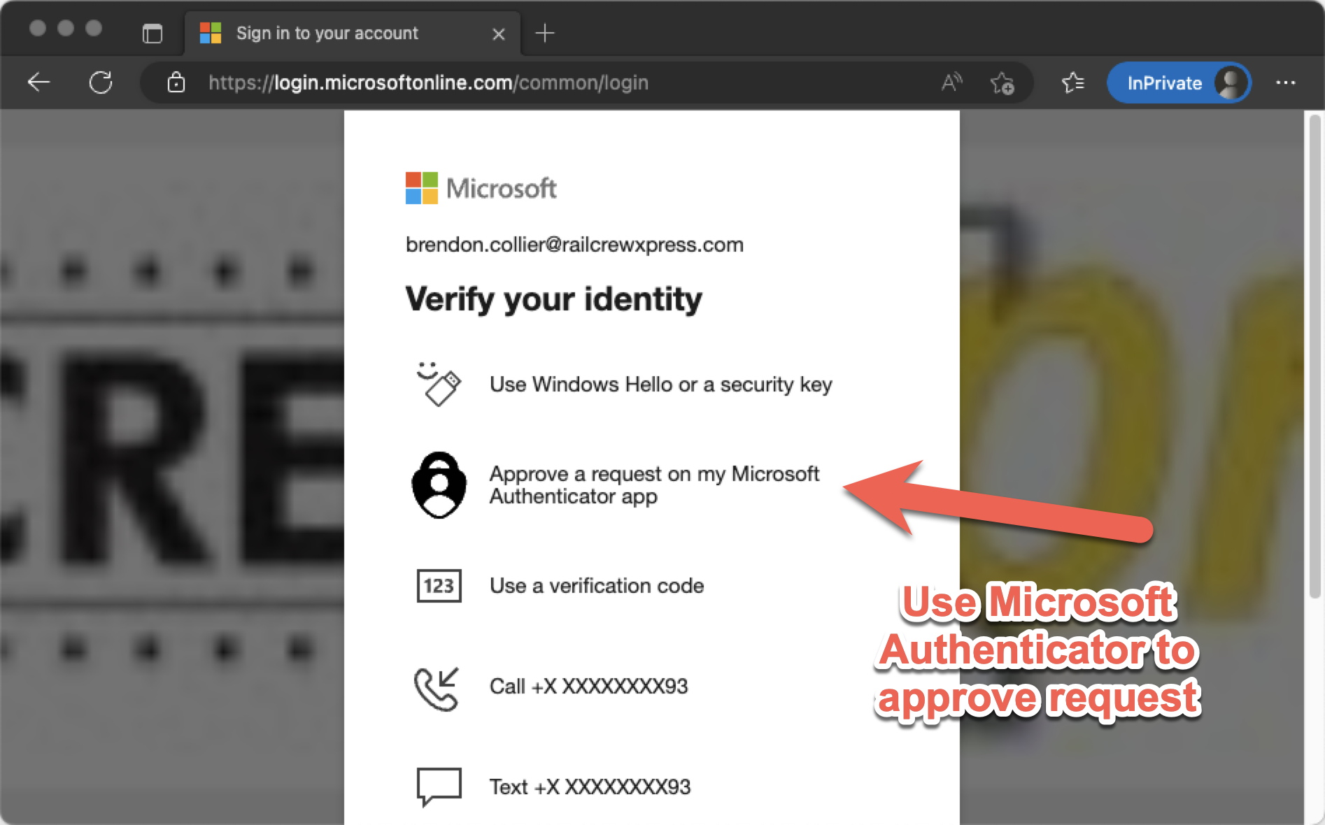Click the Microsoft Authenticator app icon

pos(439,485)
